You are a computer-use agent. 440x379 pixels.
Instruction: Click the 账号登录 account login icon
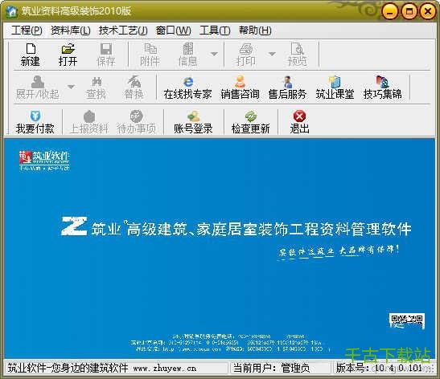point(193,122)
